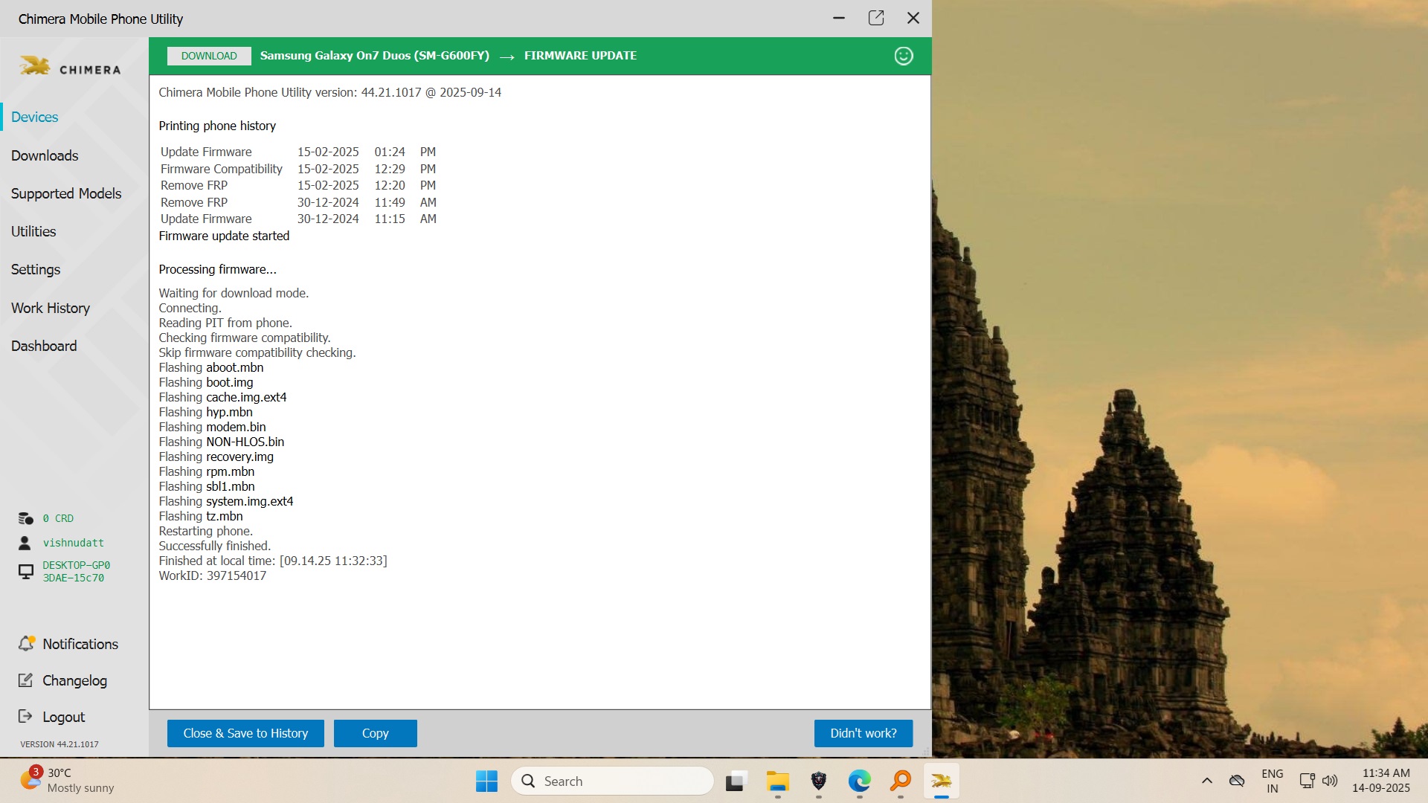Go to Supported Models section
1428x803 pixels.
[x=66, y=193]
